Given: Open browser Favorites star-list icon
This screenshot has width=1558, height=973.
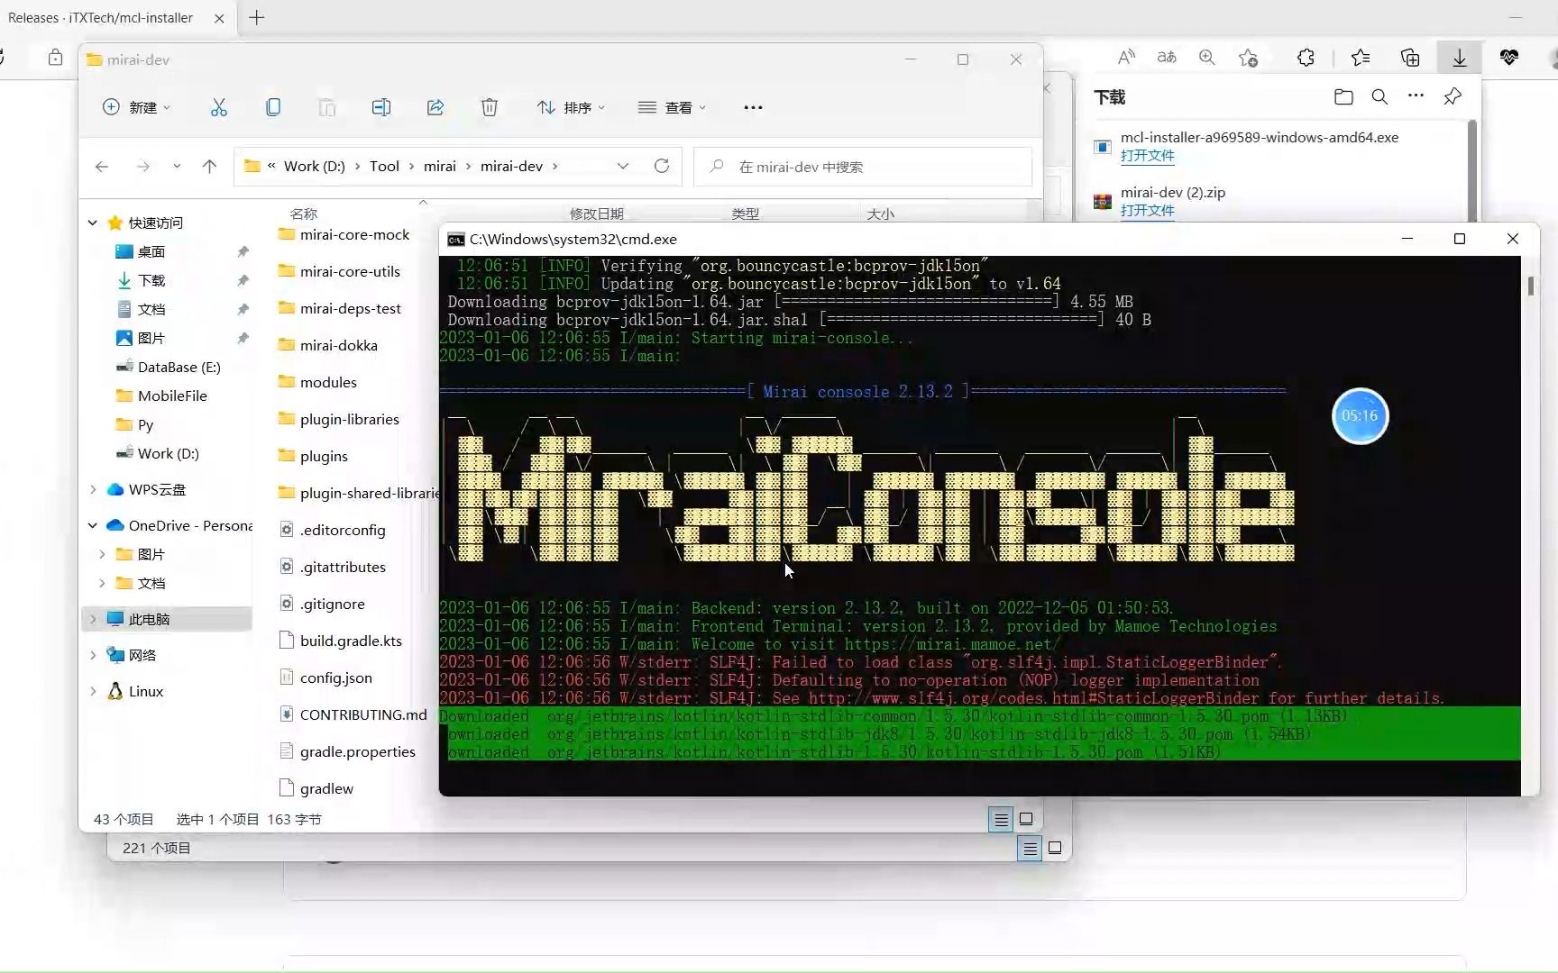Looking at the screenshot, I should (x=1361, y=58).
